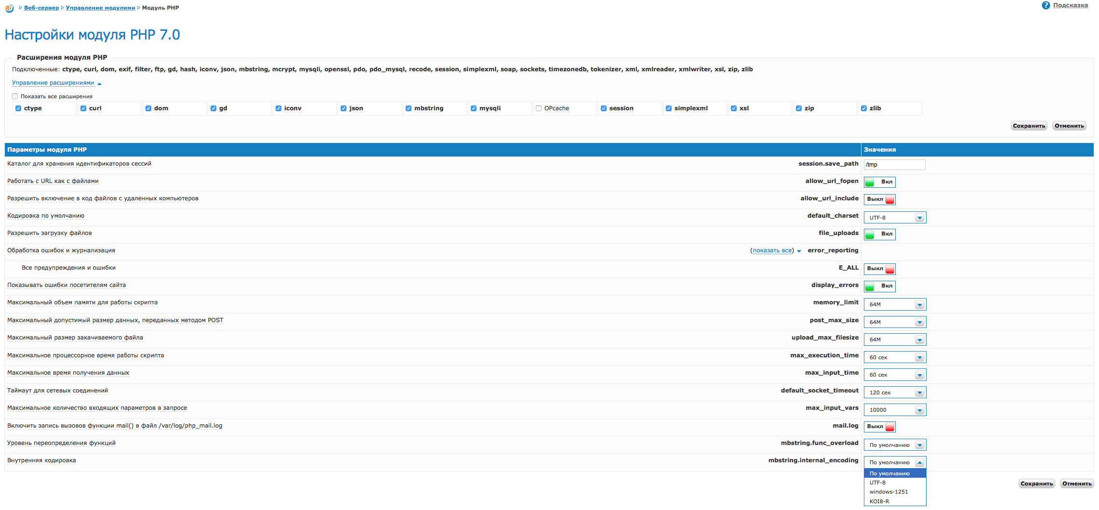
Task: Select UTF-8 in internal encoding list
Action: point(895,483)
